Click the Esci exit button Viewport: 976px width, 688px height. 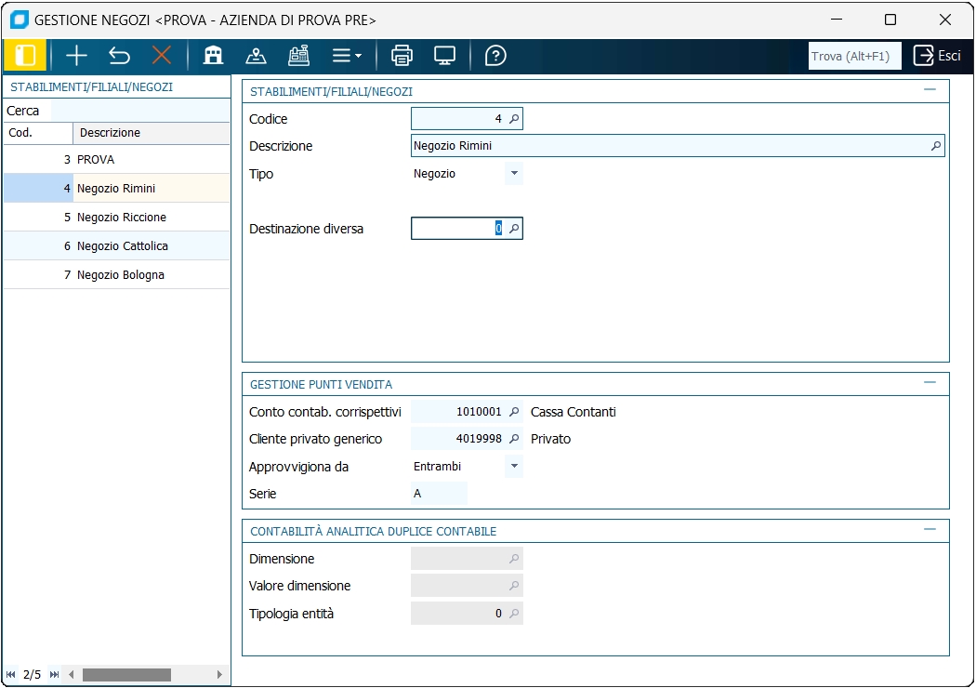pyautogui.click(x=937, y=56)
